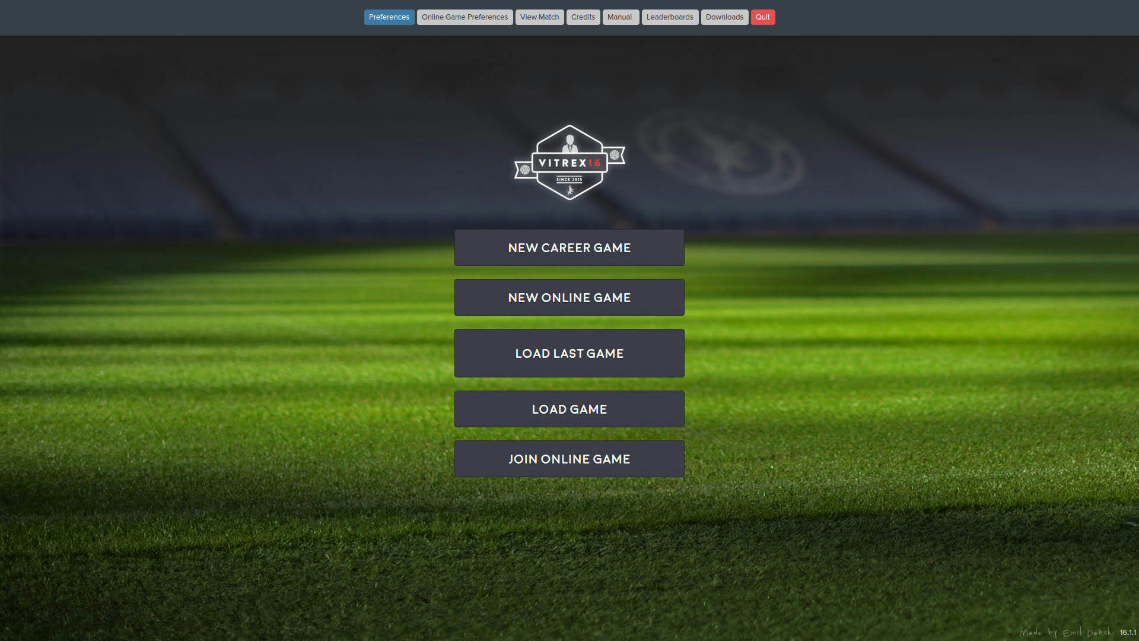The width and height of the screenshot is (1139, 641).
Task: Open the Manual reference icon
Action: coord(619,17)
